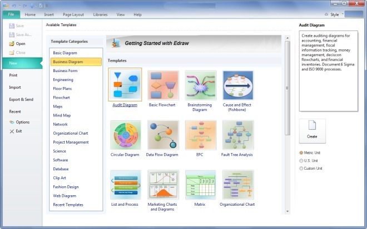Switch to the Insert ribbon tab

coord(49,14)
